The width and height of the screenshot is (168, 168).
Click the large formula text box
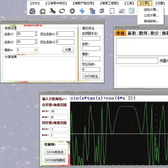(x=142, y=47)
